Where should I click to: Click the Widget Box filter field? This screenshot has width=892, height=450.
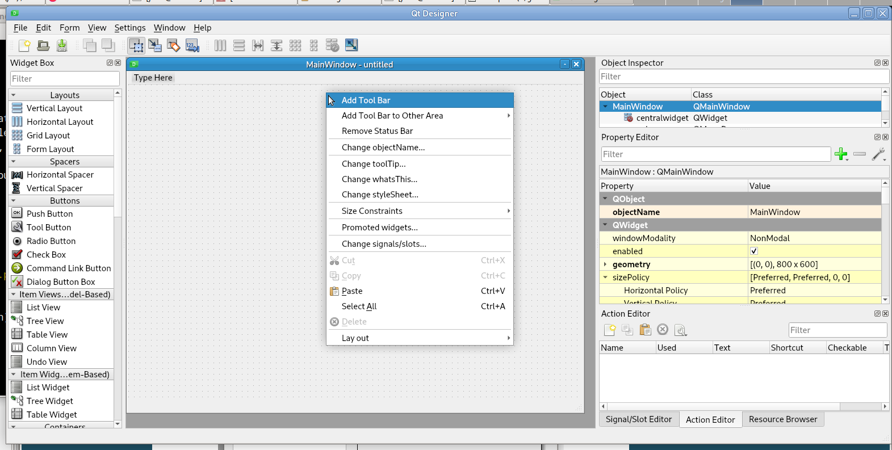(x=65, y=79)
